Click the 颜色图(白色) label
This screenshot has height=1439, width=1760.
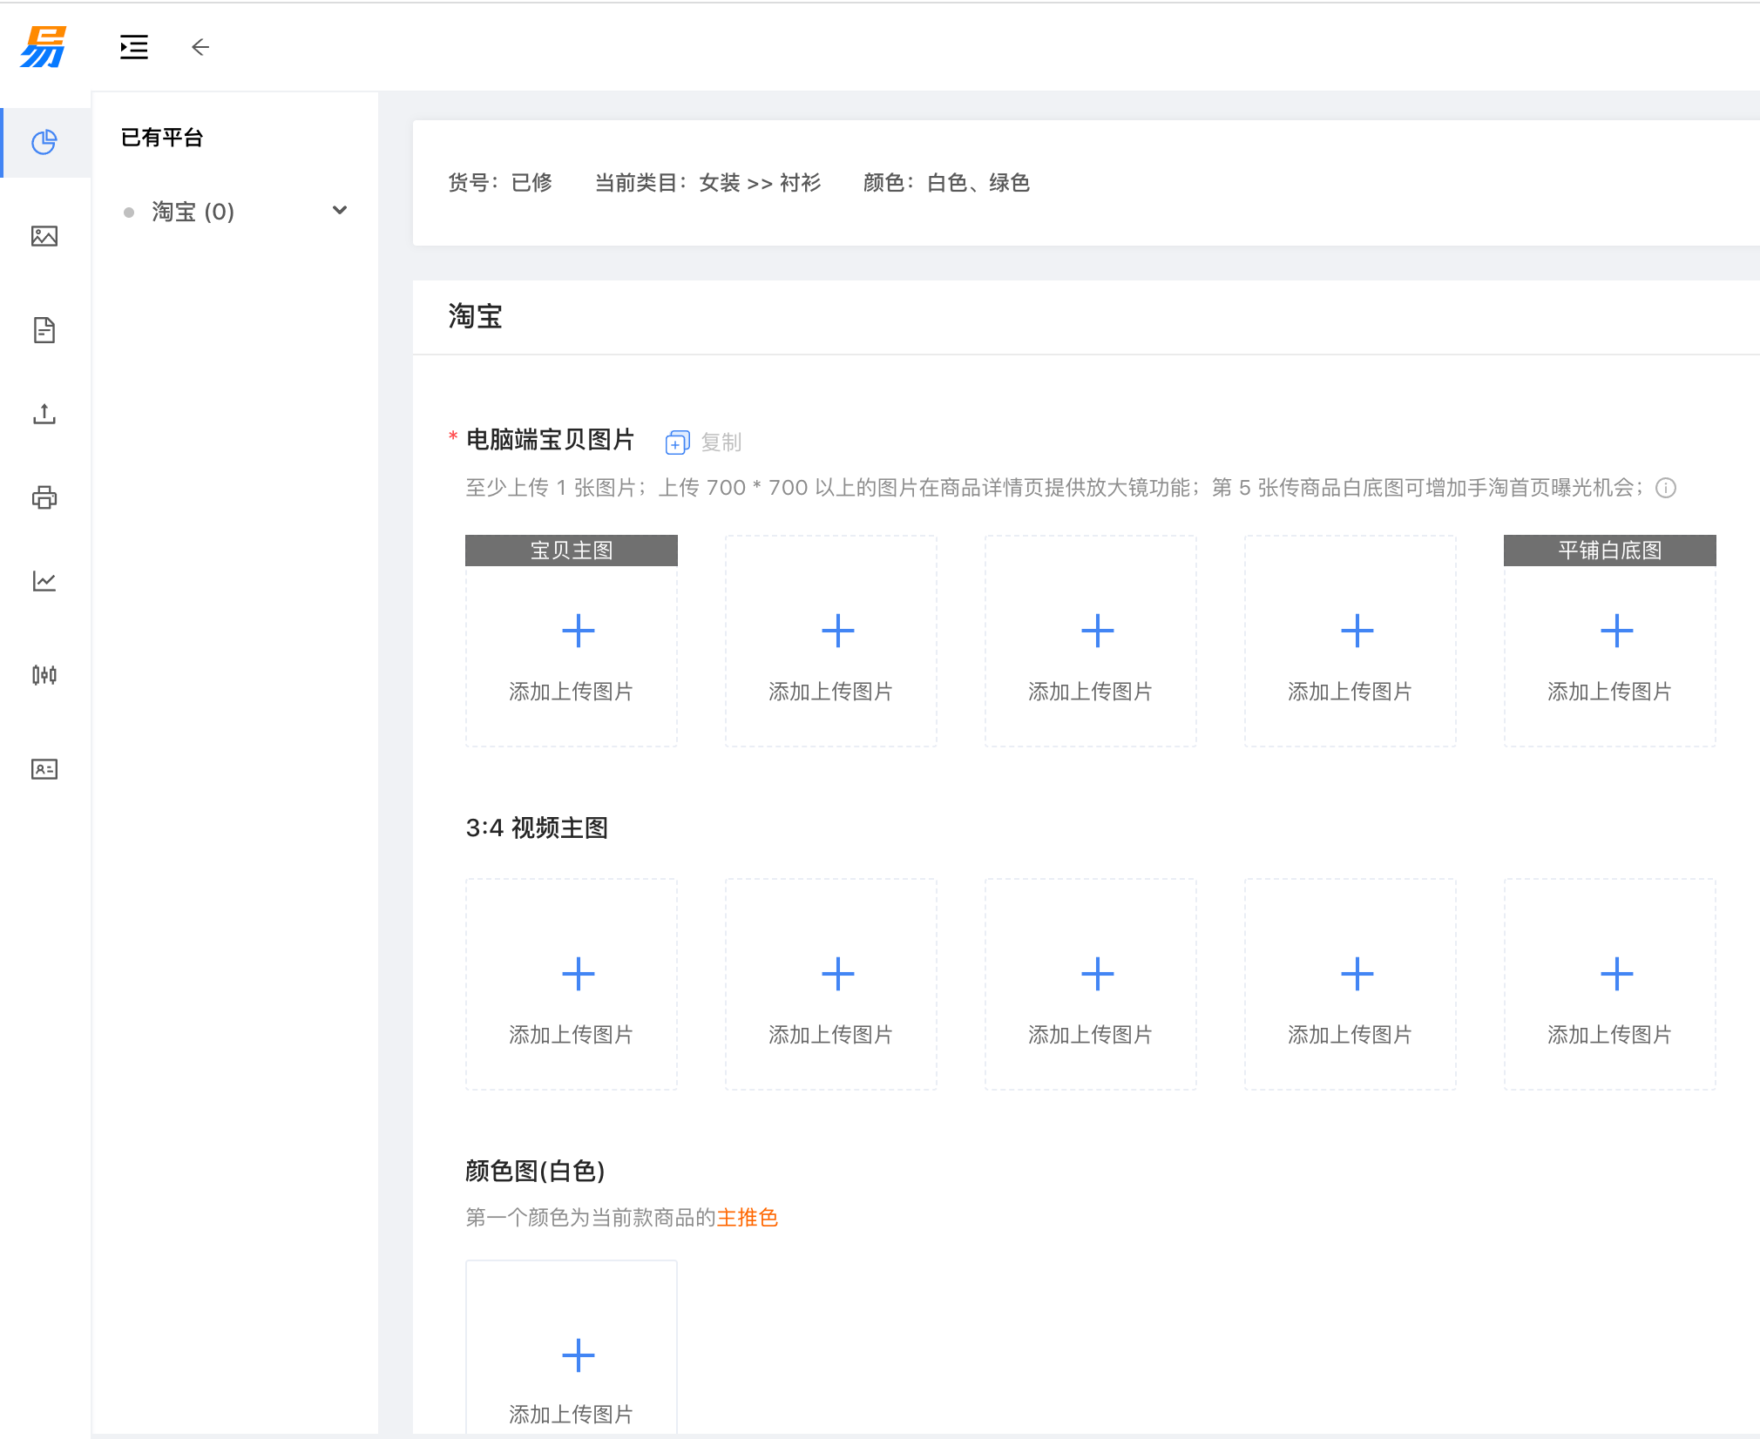point(535,1171)
